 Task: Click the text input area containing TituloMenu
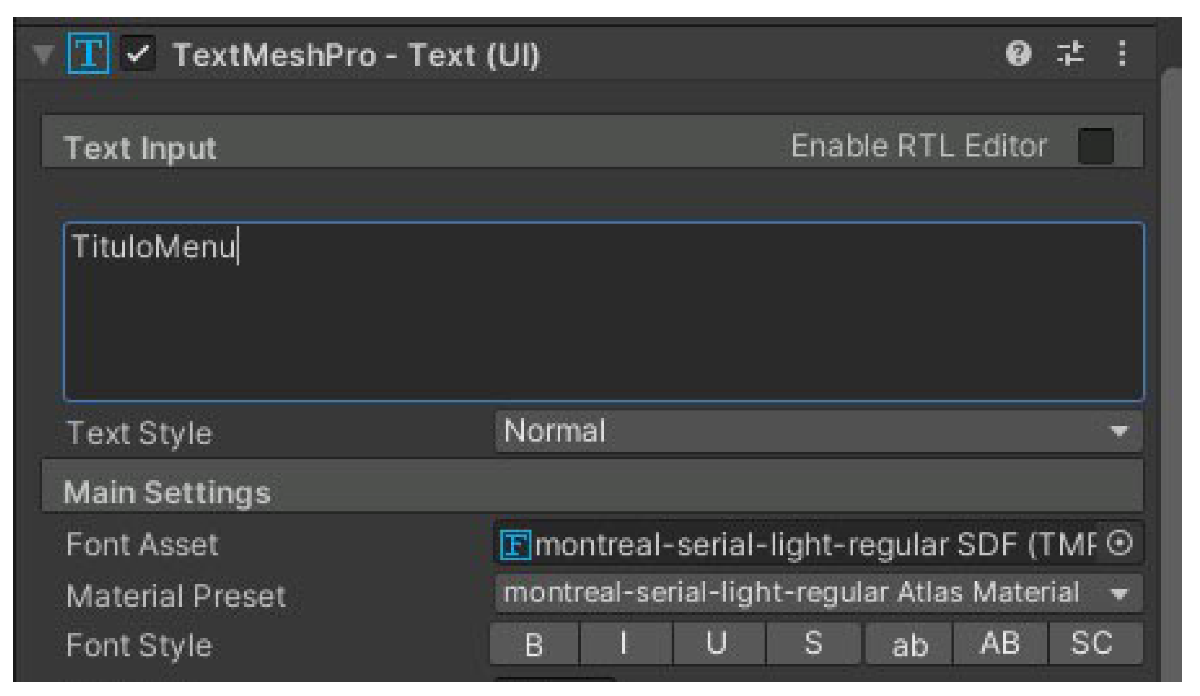pyautogui.click(x=603, y=312)
